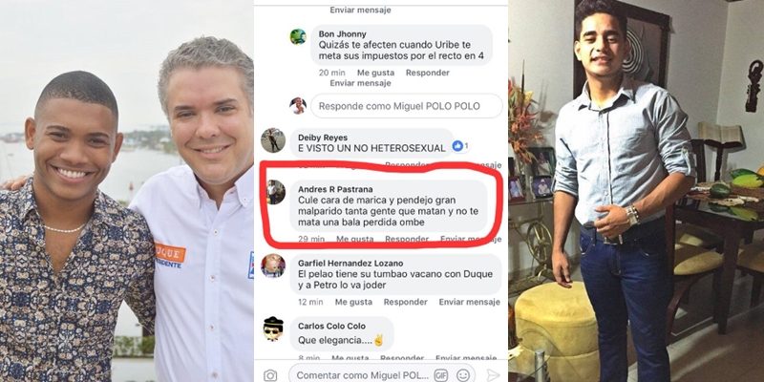
Task: Open Bon Jhonny's profile avatar
Action: (x=298, y=36)
